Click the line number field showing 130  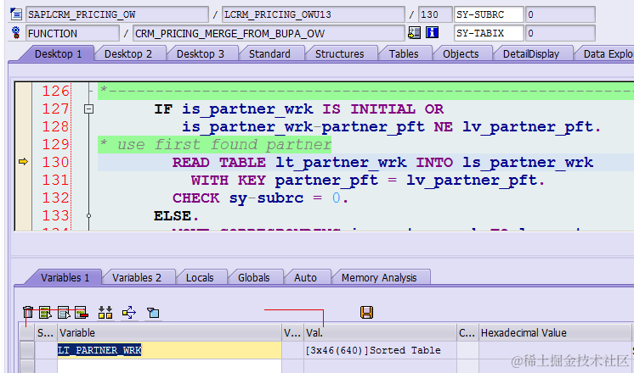[435, 14]
